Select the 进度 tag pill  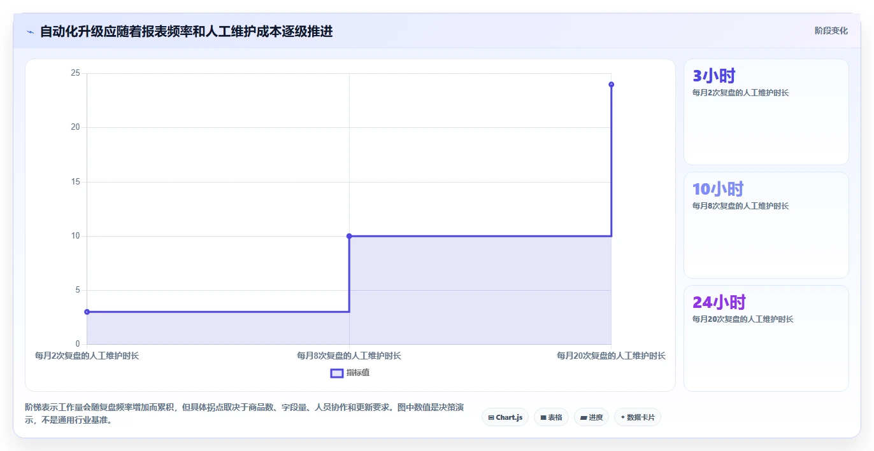pos(591,417)
